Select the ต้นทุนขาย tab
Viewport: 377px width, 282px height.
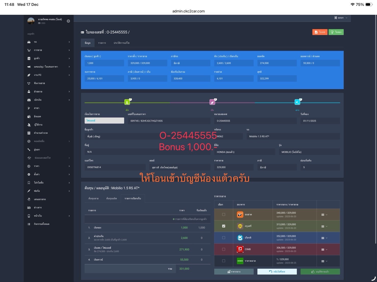[93, 199]
